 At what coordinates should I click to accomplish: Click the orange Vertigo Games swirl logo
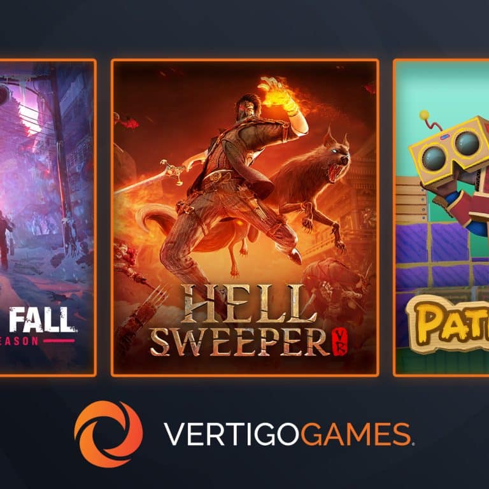pos(108,434)
